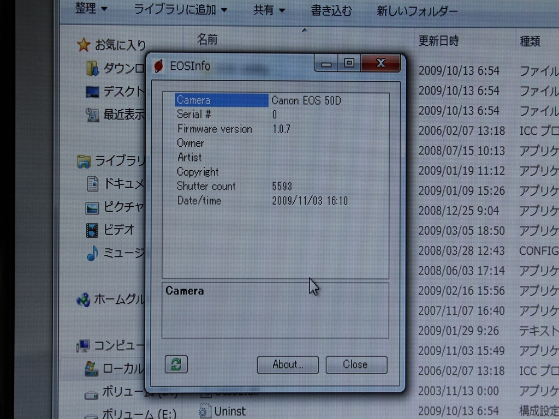Click the Canon EOS 50D value
559x419 pixels.
click(306, 100)
